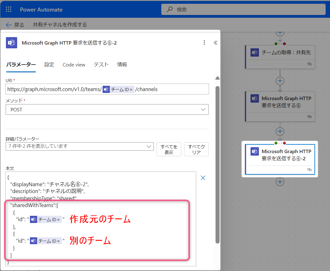Screen dimensions: 330x271
Task: Click the "displayName" line in the body
Action: coord(50,184)
